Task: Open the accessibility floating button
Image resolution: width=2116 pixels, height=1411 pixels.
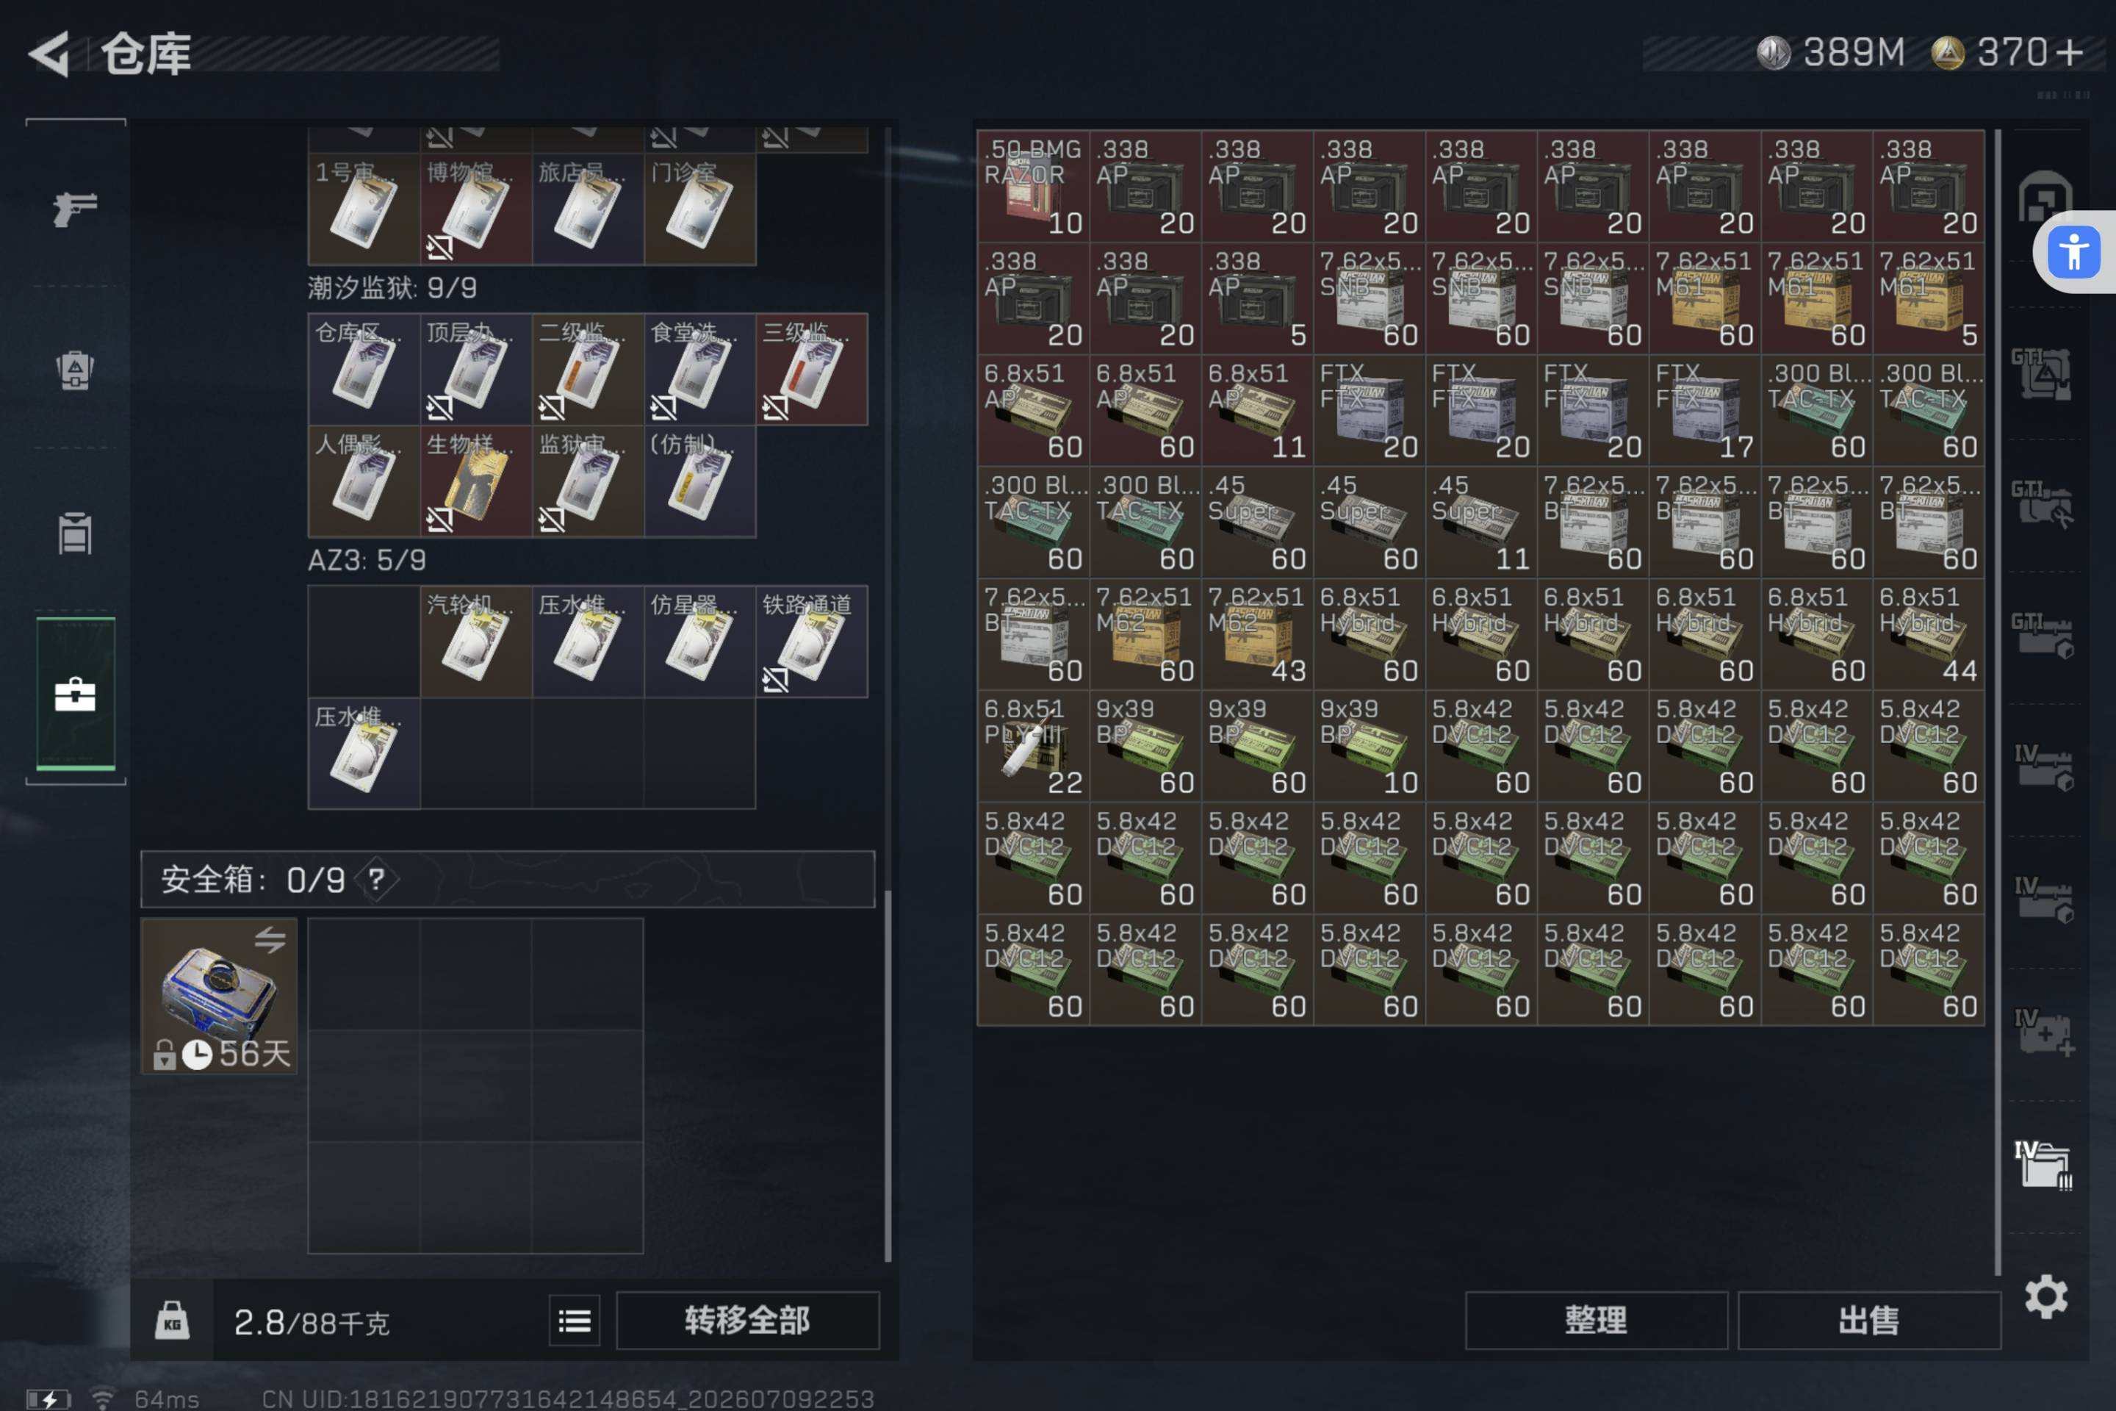Action: click(x=2075, y=252)
